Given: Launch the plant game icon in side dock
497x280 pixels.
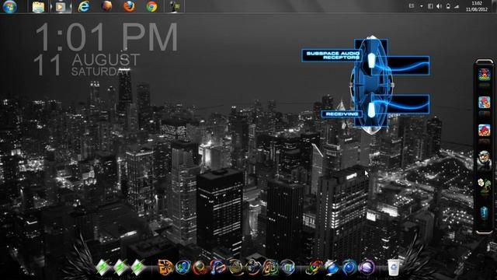Looking at the screenshot, I should coord(484,186).
